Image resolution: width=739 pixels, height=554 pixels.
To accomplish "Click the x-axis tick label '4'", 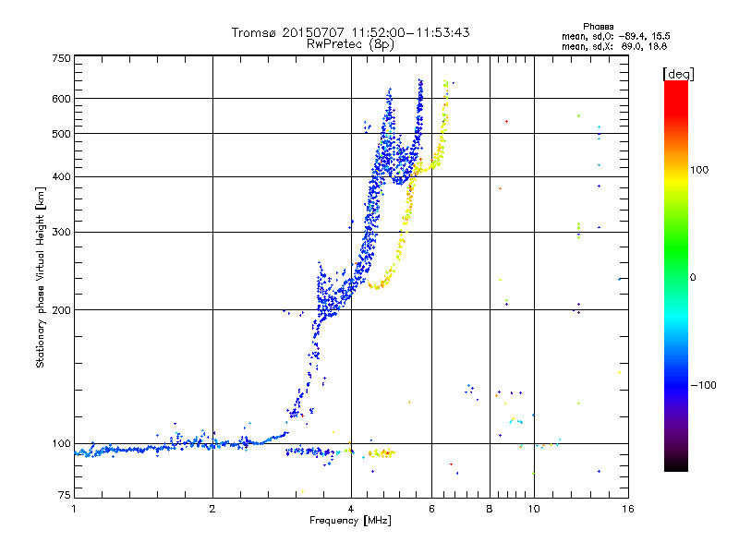I will coord(351,509).
